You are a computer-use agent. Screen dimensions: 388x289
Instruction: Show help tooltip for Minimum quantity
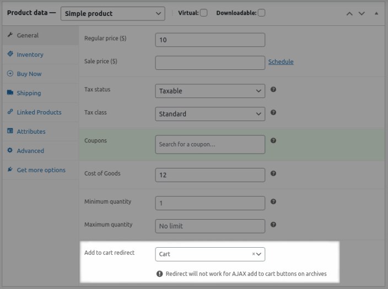pos(273,201)
